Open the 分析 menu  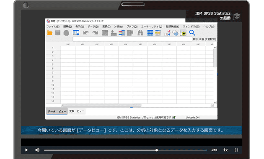(118, 26)
